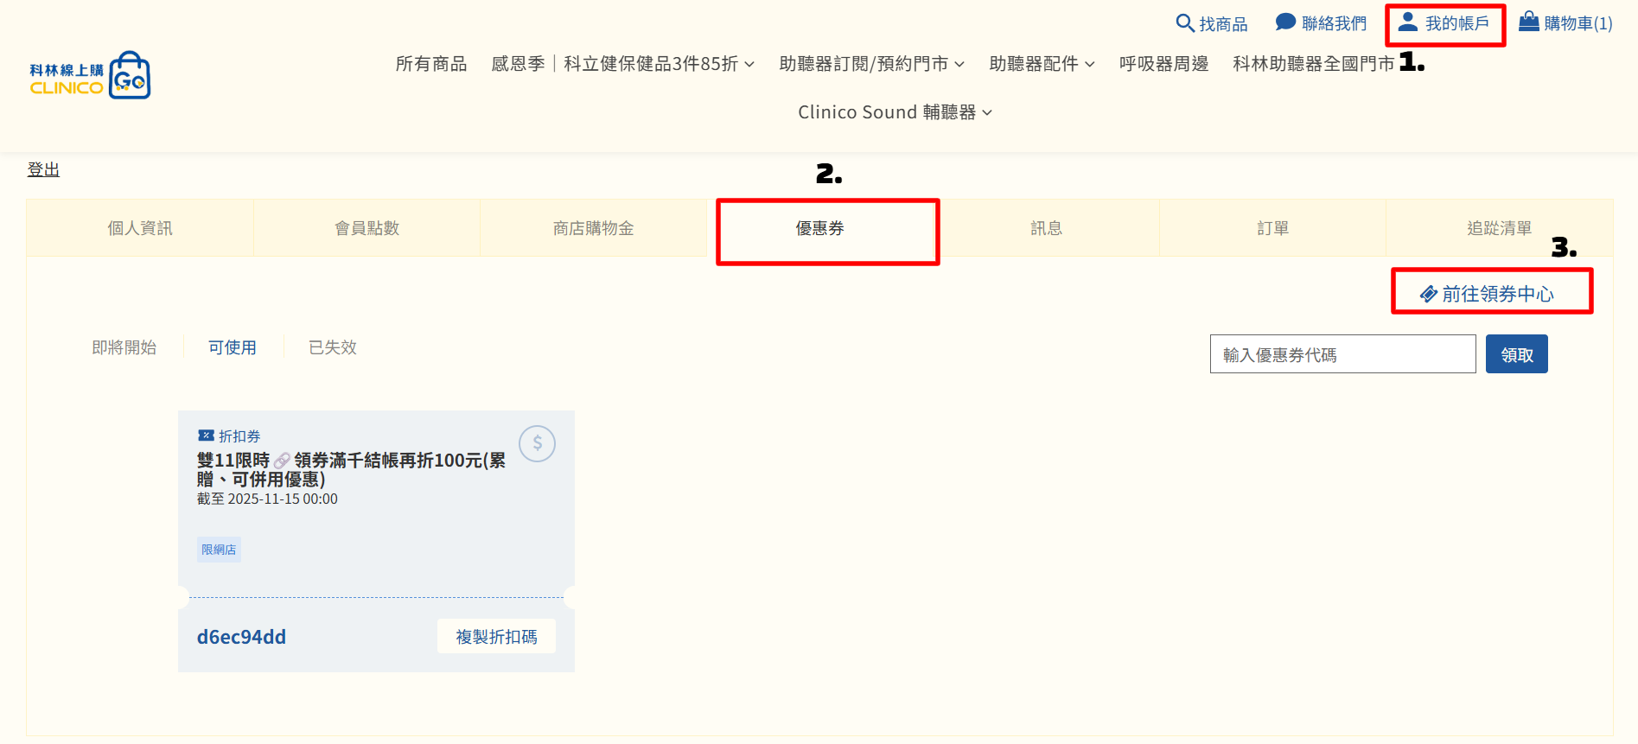Click the 折扣券 label on coupon
This screenshot has width=1638, height=744.
(x=239, y=436)
